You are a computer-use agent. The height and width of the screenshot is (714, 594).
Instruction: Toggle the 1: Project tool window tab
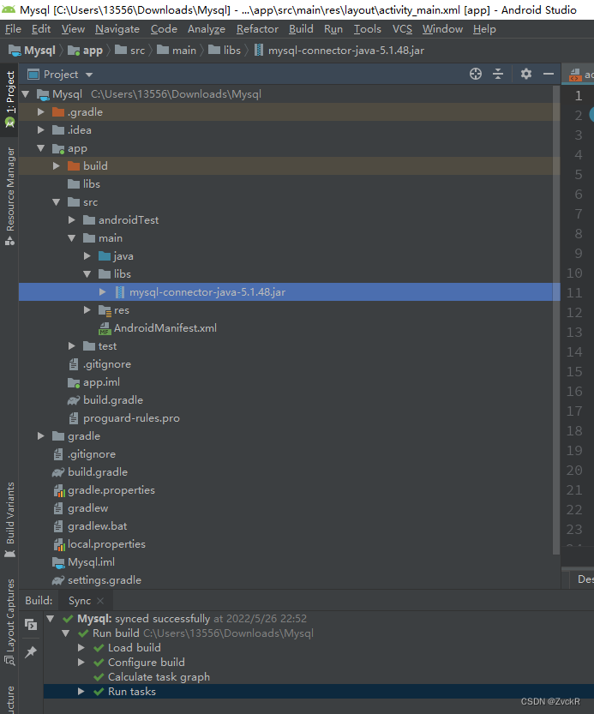[9, 99]
